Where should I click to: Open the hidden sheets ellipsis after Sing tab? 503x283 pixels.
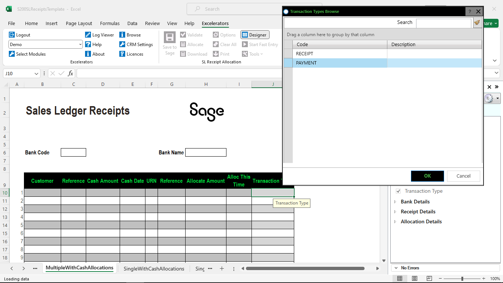[210, 269]
